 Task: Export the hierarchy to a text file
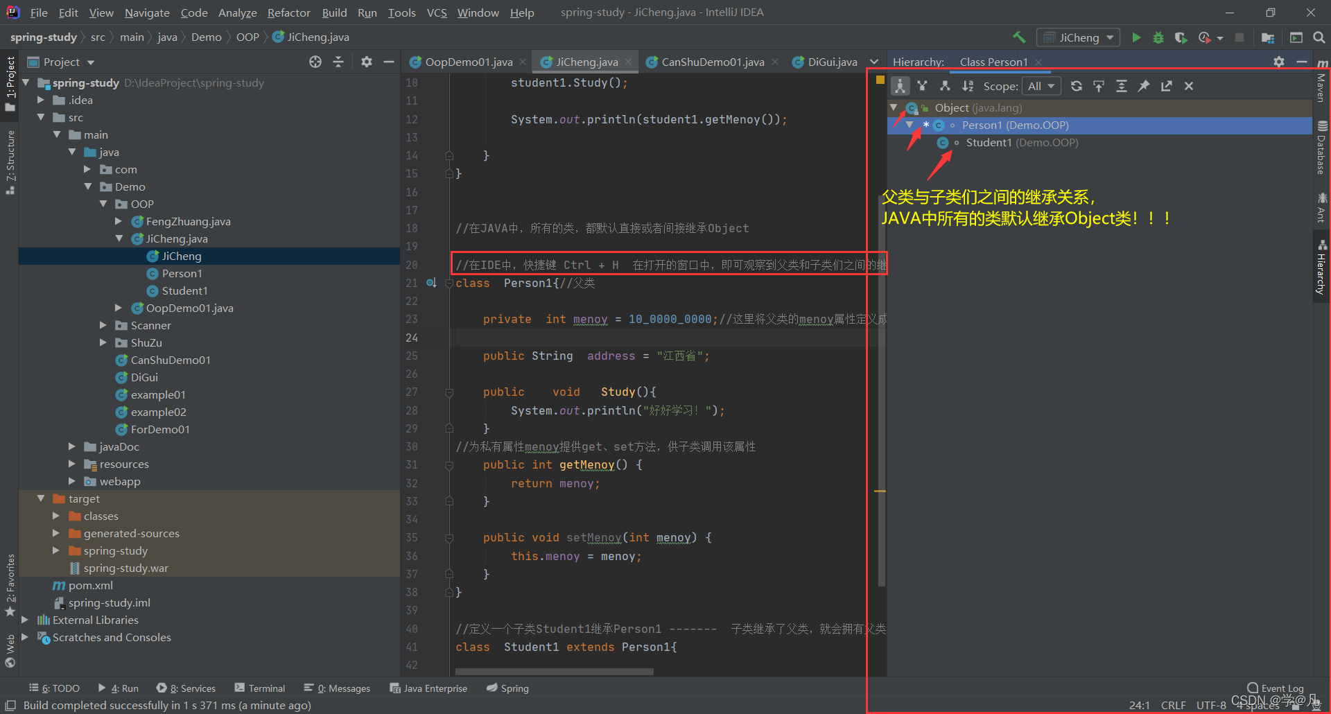1167,86
